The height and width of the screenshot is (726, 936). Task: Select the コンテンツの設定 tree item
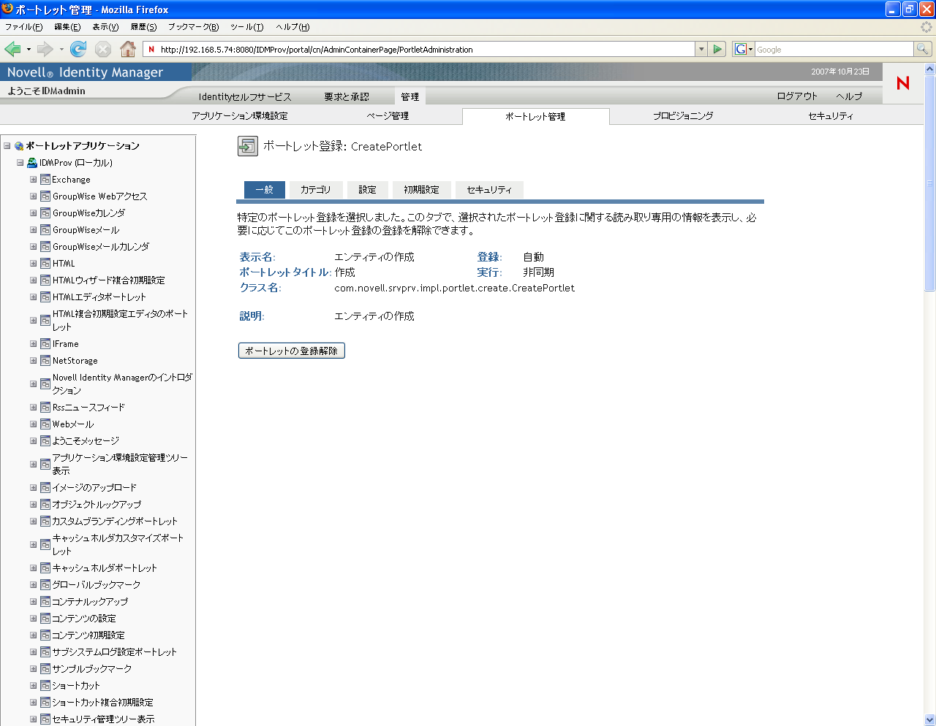pos(84,619)
